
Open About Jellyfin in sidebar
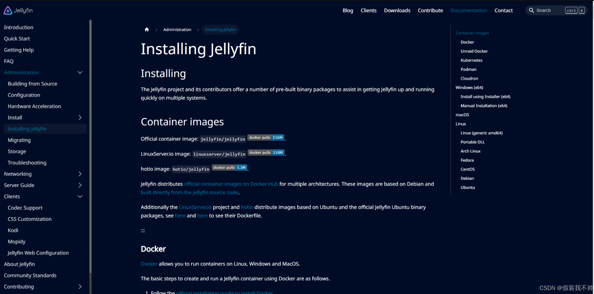pyautogui.click(x=19, y=264)
